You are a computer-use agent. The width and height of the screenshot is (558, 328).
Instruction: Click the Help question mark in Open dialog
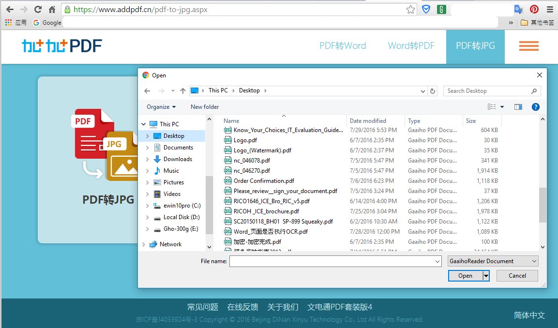[535, 106]
